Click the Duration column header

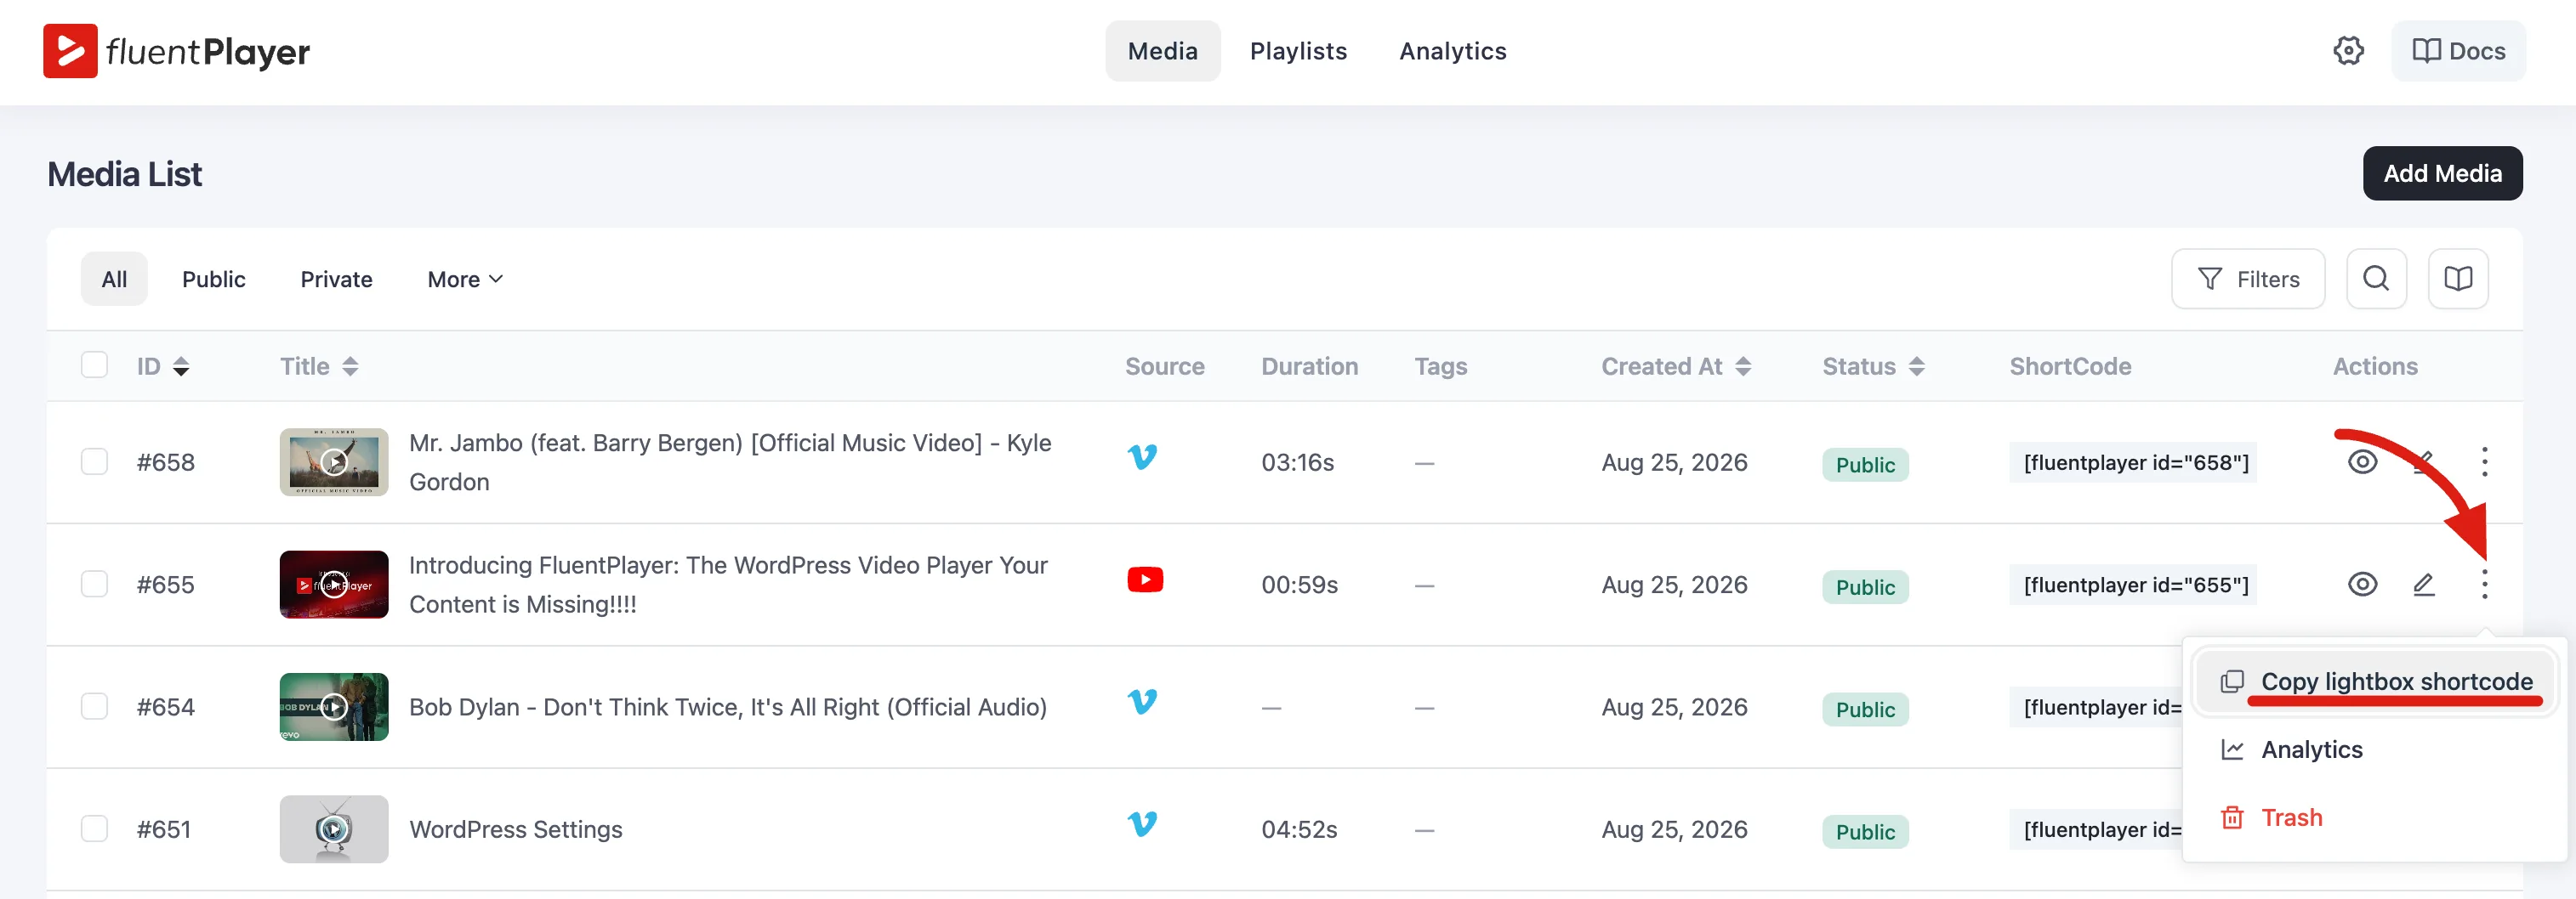pyautogui.click(x=1309, y=366)
